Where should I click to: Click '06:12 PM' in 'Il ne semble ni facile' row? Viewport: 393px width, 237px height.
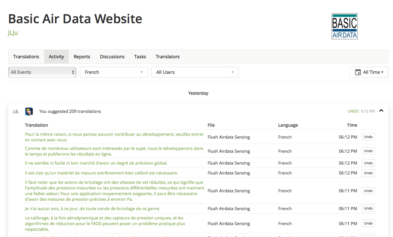pos(348,163)
